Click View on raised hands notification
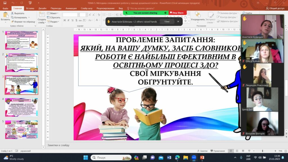The height and width of the screenshot is (162, 288). pos(167,21)
